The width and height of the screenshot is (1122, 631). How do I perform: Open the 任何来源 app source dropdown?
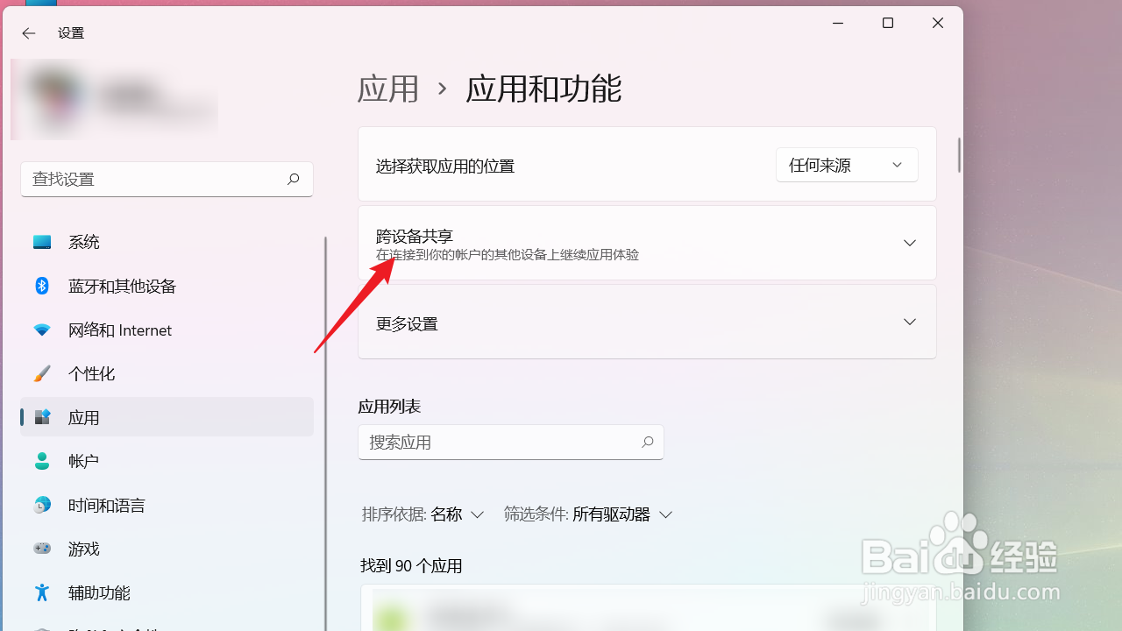846,164
